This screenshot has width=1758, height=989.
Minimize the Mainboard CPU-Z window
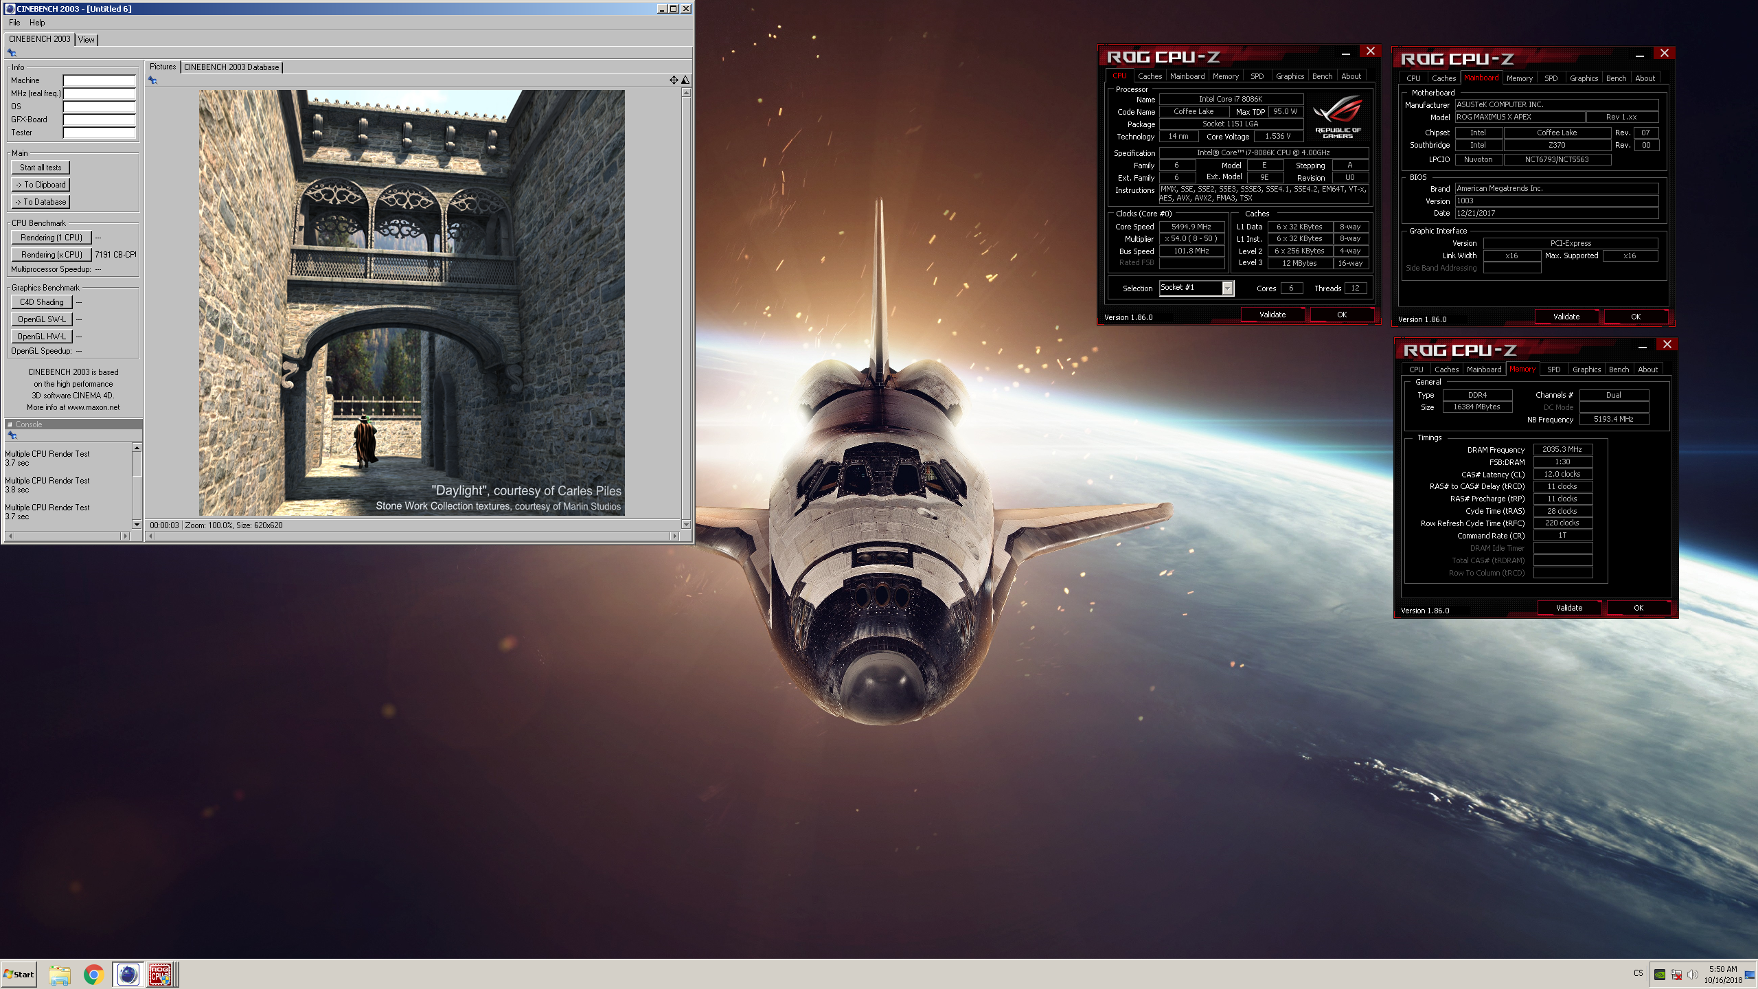coord(1640,54)
